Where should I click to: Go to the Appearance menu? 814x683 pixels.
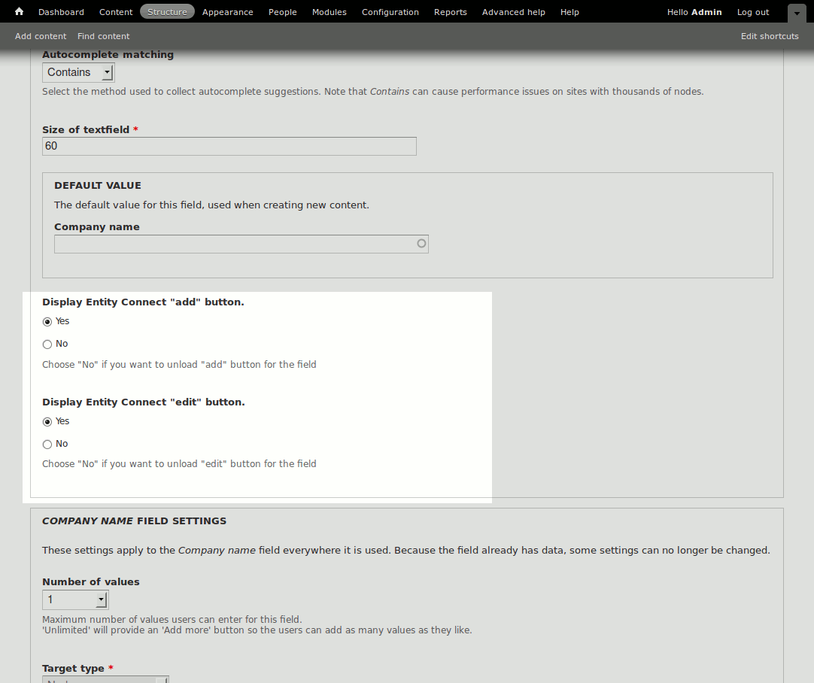[227, 12]
